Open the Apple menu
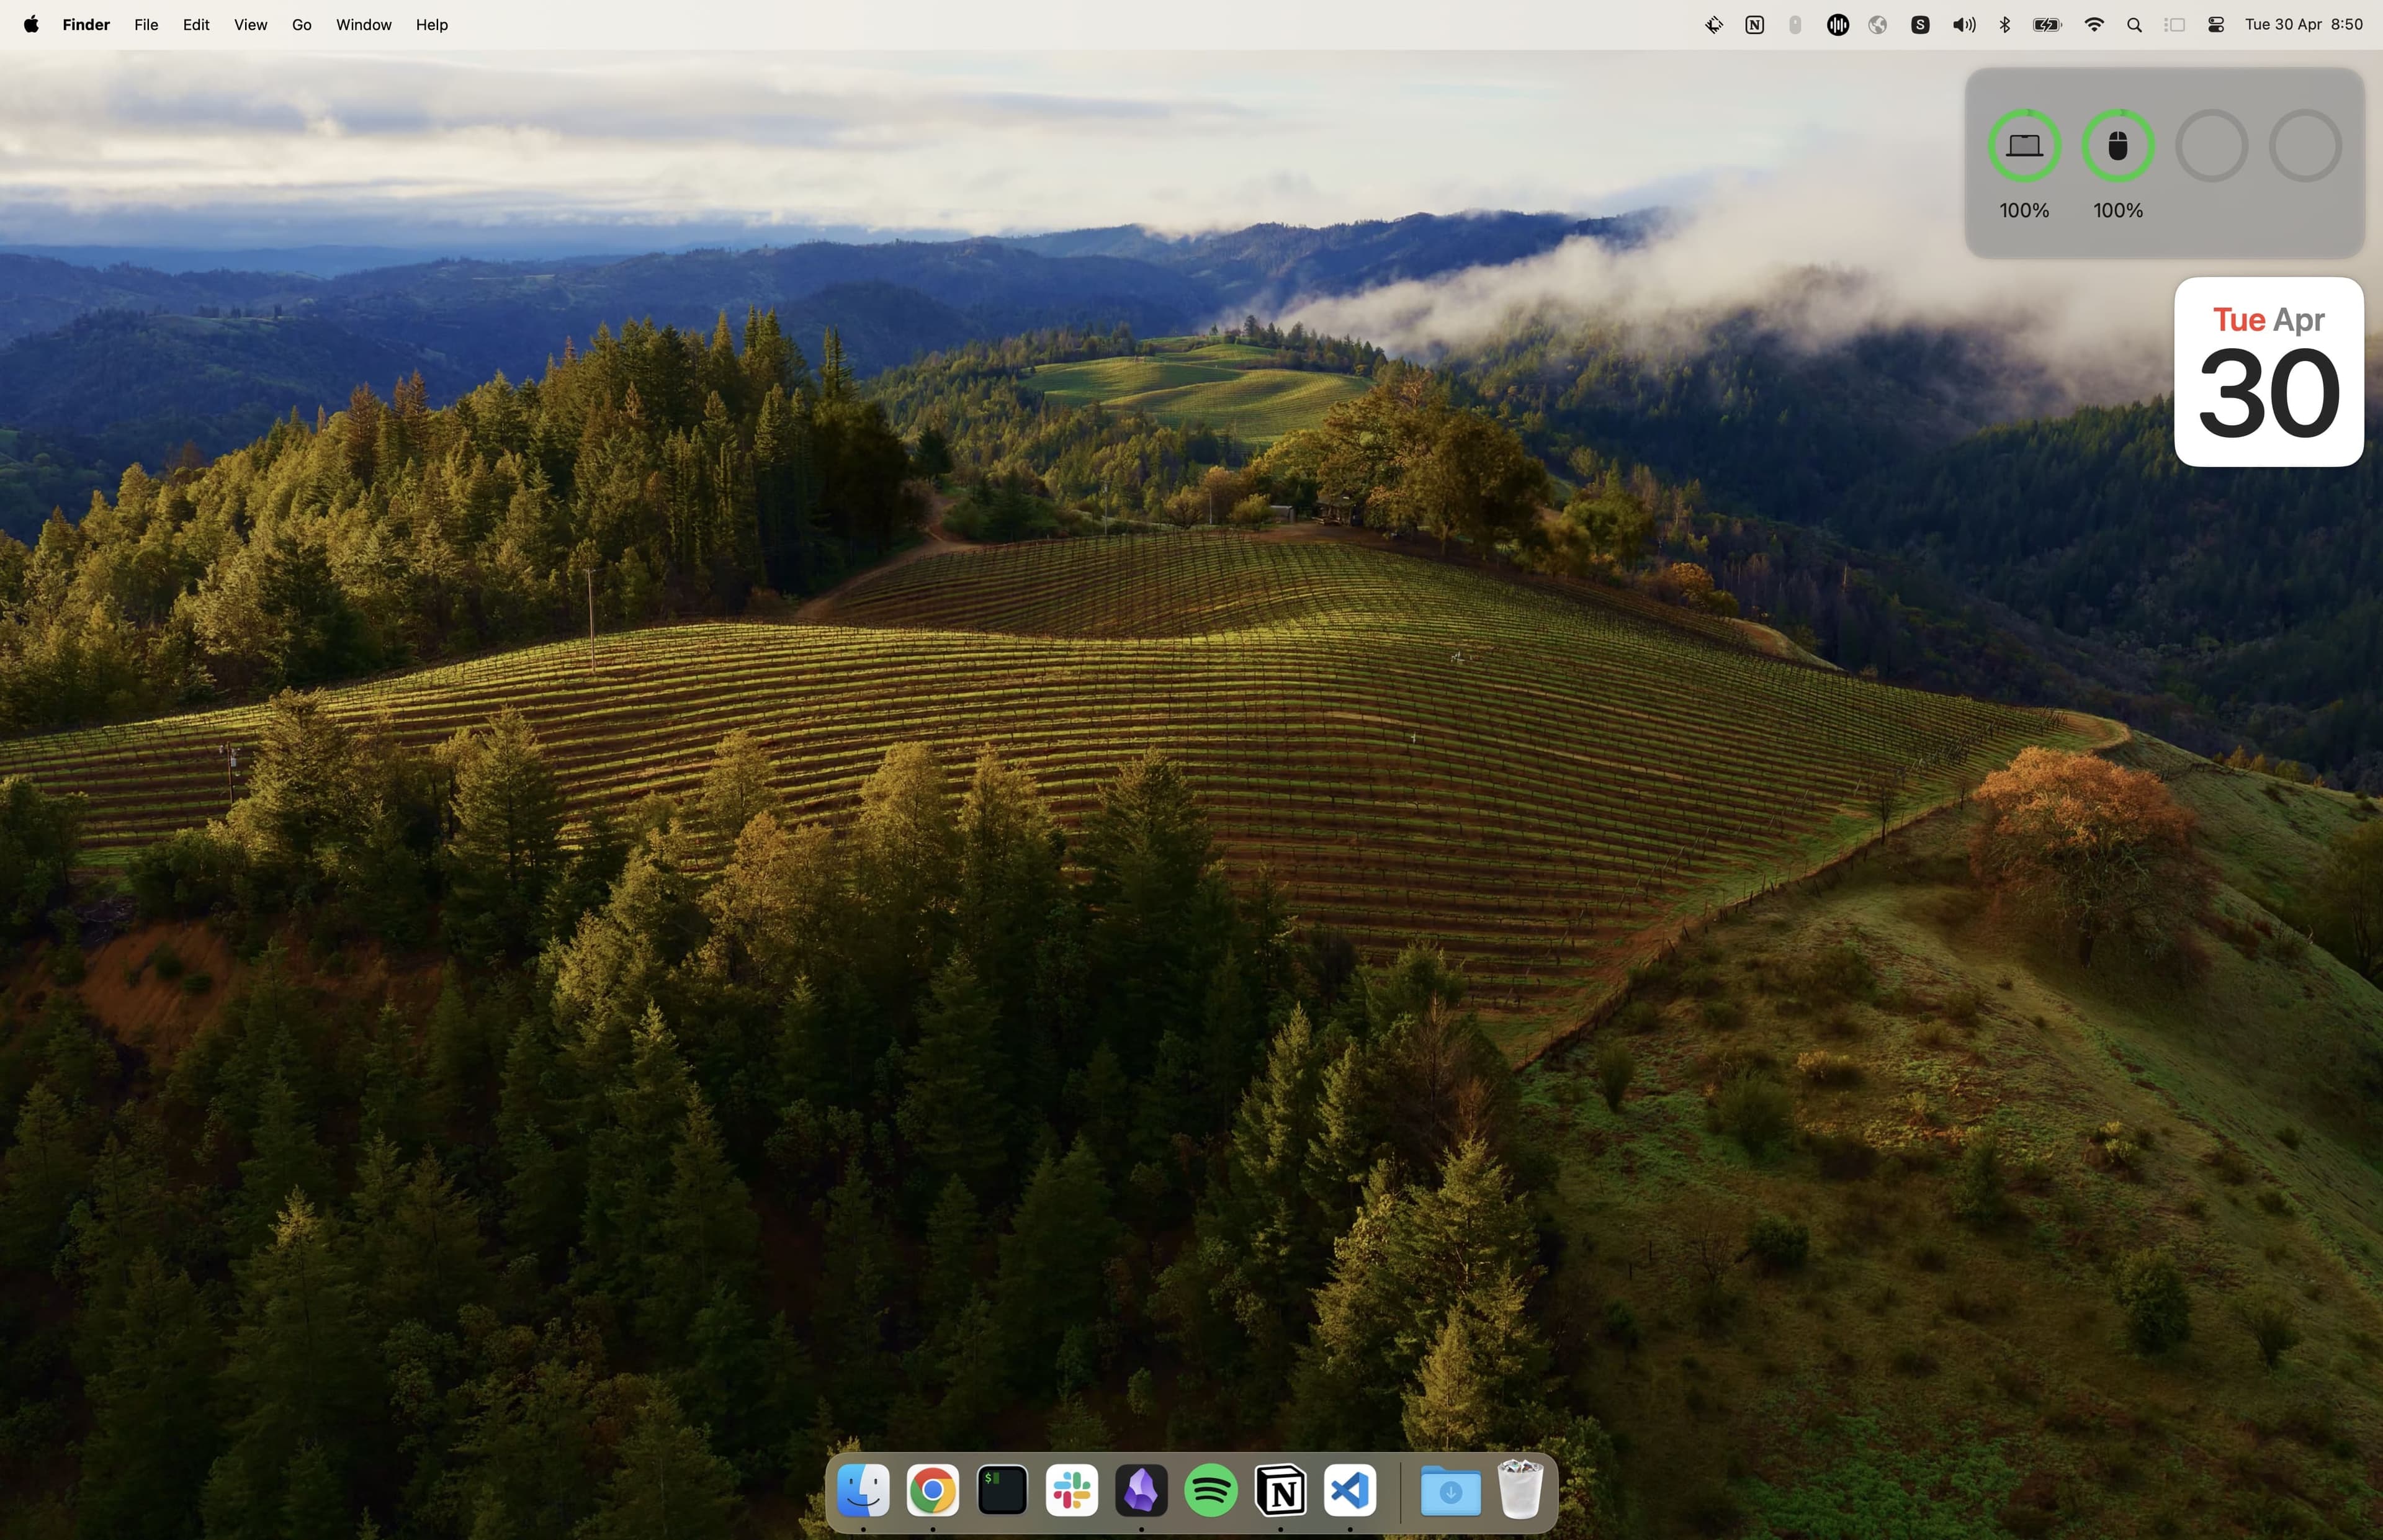2383x1540 pixels. [x=30, y=24]
